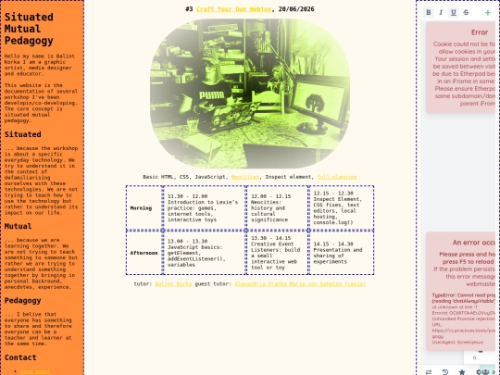This screenshot has width=500, height=375.
Task: Select the 11.30 - 12.00 Introduction cell
Action: 204,208
